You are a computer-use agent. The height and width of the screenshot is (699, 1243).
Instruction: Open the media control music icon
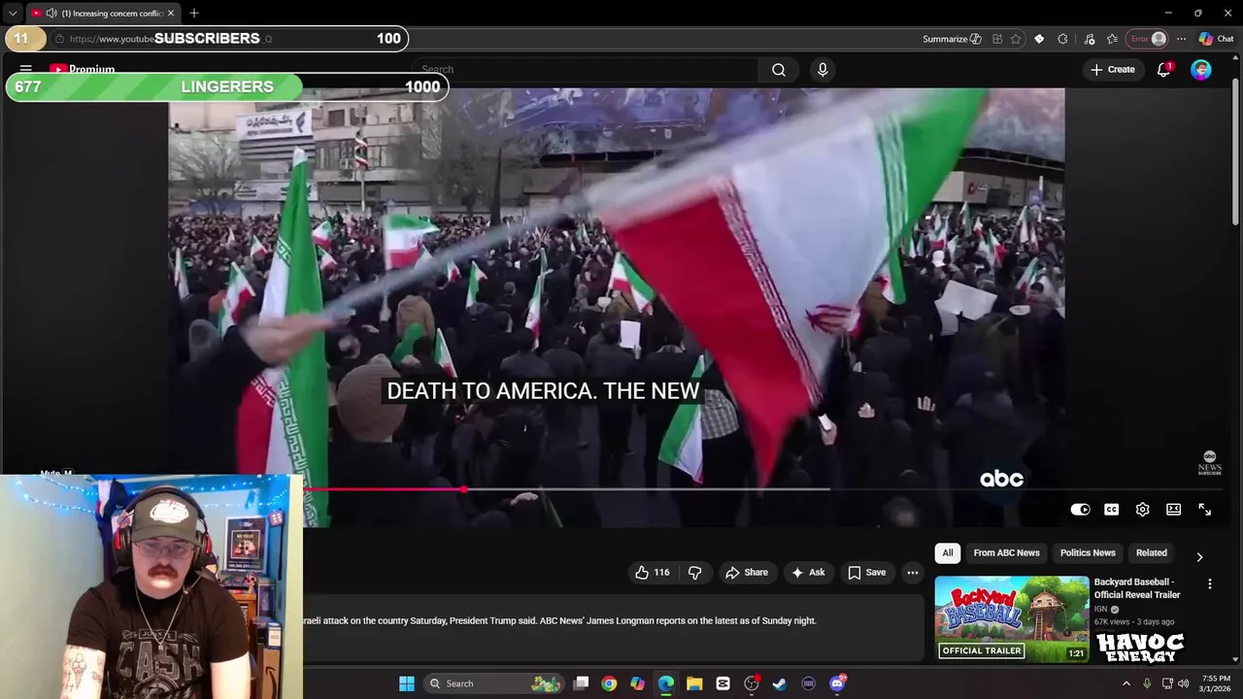pyautogui.click(x=1089, y=39)
